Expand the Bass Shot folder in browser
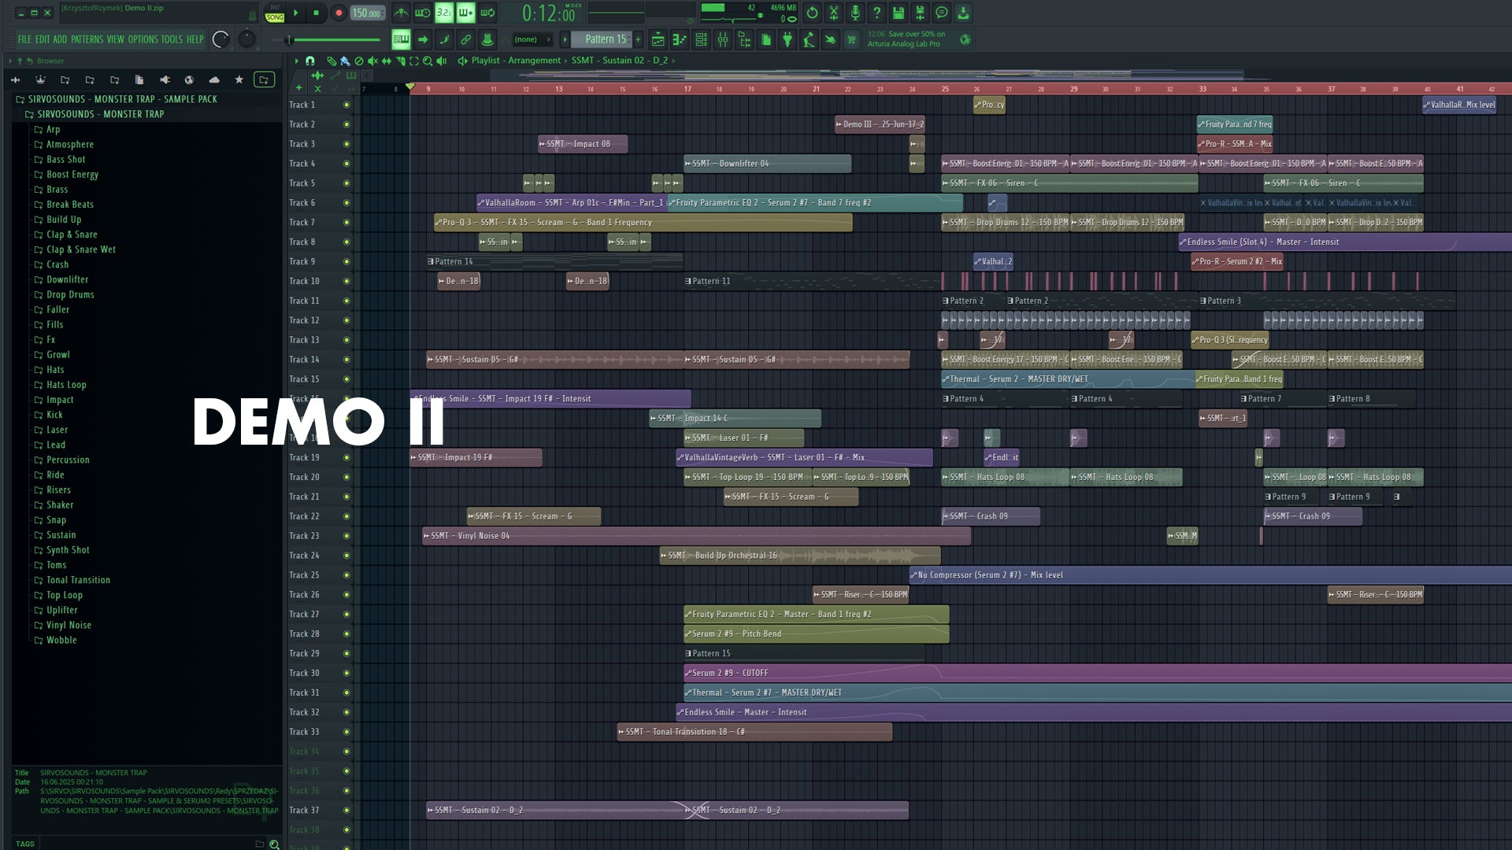Screen dimensions: 1512x850 pyautogui.click(x=65, y=159)
